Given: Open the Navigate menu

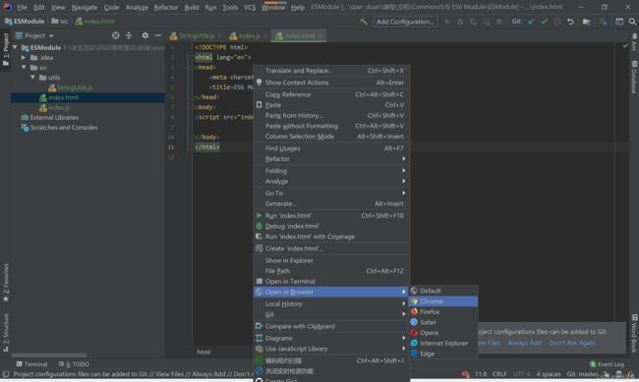Looking at the screenshot, I should tap(85, 7).
